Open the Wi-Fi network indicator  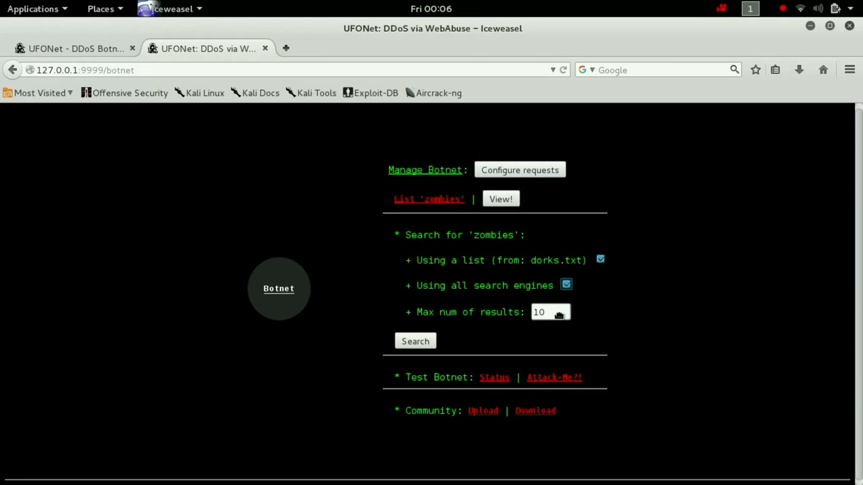pos(800,9)
